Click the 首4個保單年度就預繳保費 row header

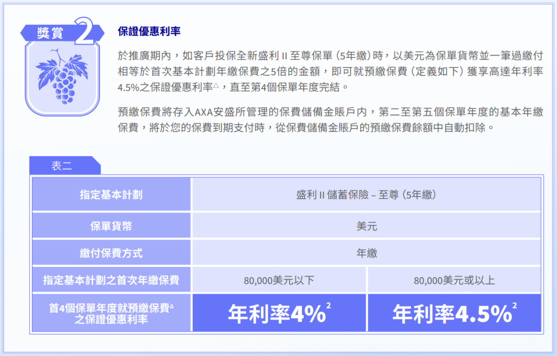111,313
